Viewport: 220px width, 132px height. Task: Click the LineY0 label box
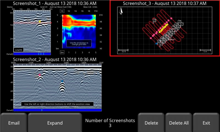(x=19, y=50)
